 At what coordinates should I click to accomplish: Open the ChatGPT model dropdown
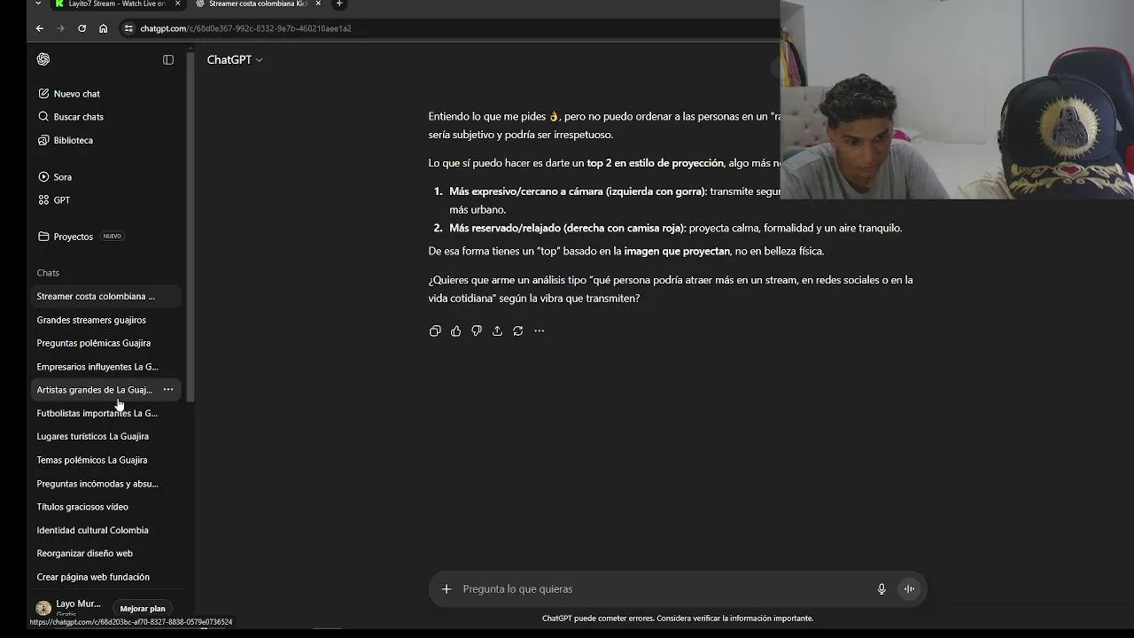click(x=235, y=59)
